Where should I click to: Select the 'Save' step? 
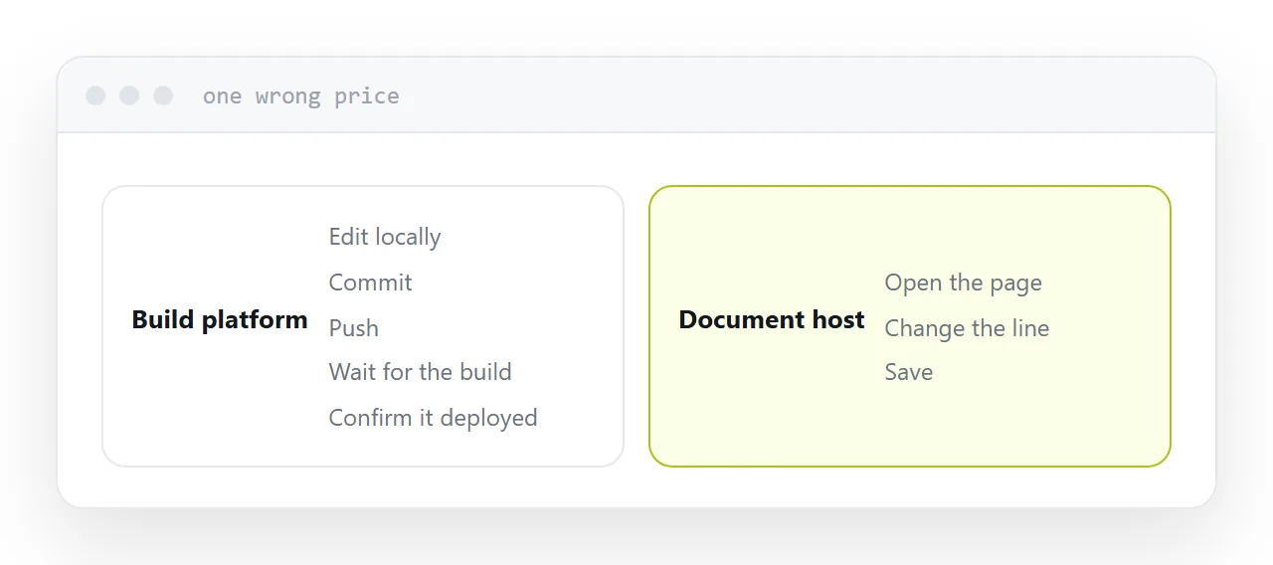click(909, 372)
